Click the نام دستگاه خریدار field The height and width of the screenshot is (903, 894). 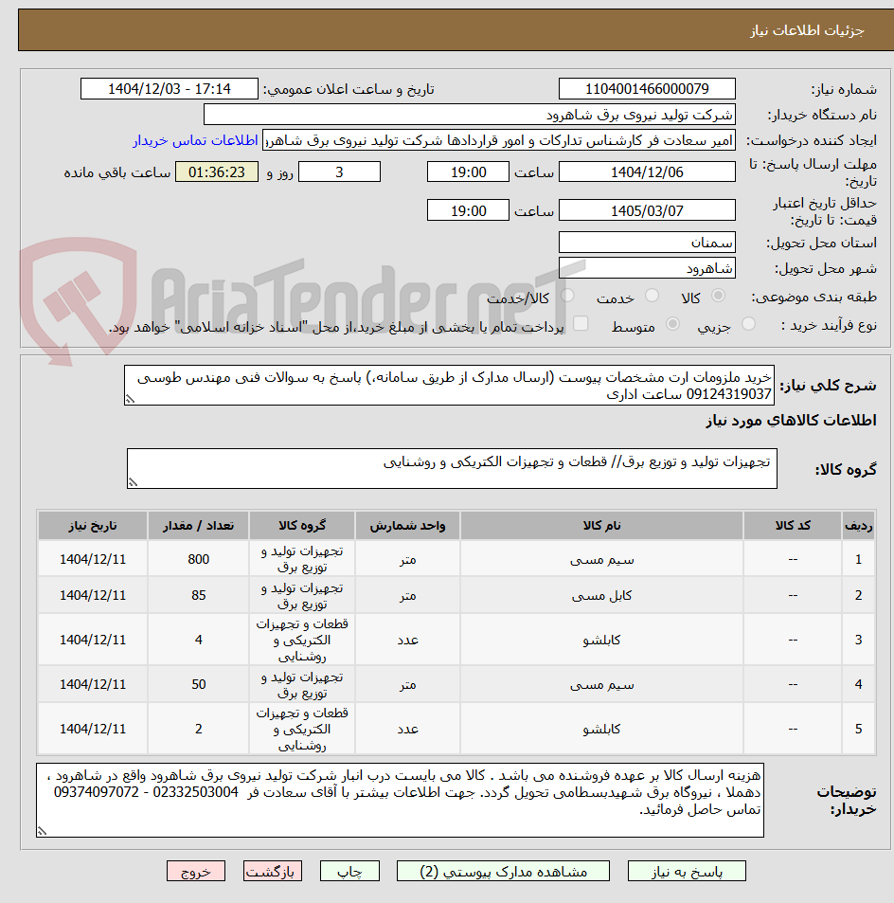pyautogui.click(x=470, y=115)
